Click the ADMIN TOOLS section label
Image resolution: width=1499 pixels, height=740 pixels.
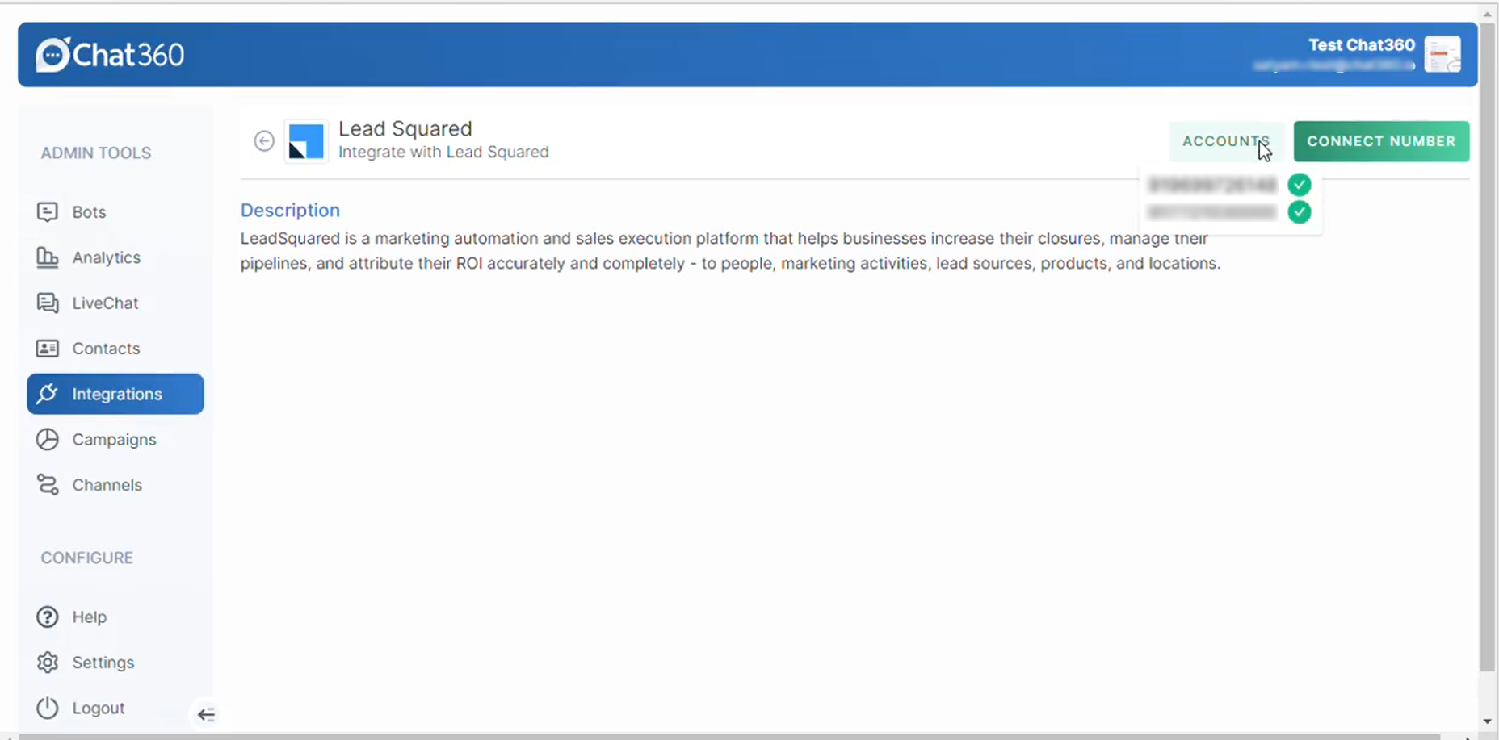[96, 153]
